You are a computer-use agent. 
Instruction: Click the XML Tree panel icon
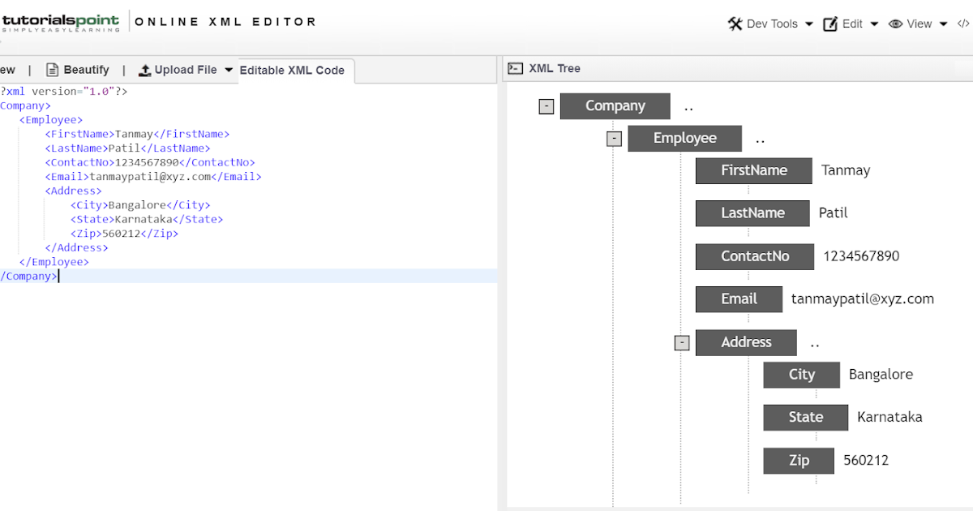pyautogui.click(x=515, y=68)
